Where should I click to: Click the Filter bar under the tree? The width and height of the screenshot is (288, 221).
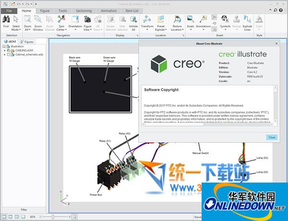24,209
